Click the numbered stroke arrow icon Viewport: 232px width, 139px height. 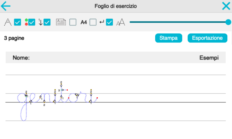[x=40, y=22]
